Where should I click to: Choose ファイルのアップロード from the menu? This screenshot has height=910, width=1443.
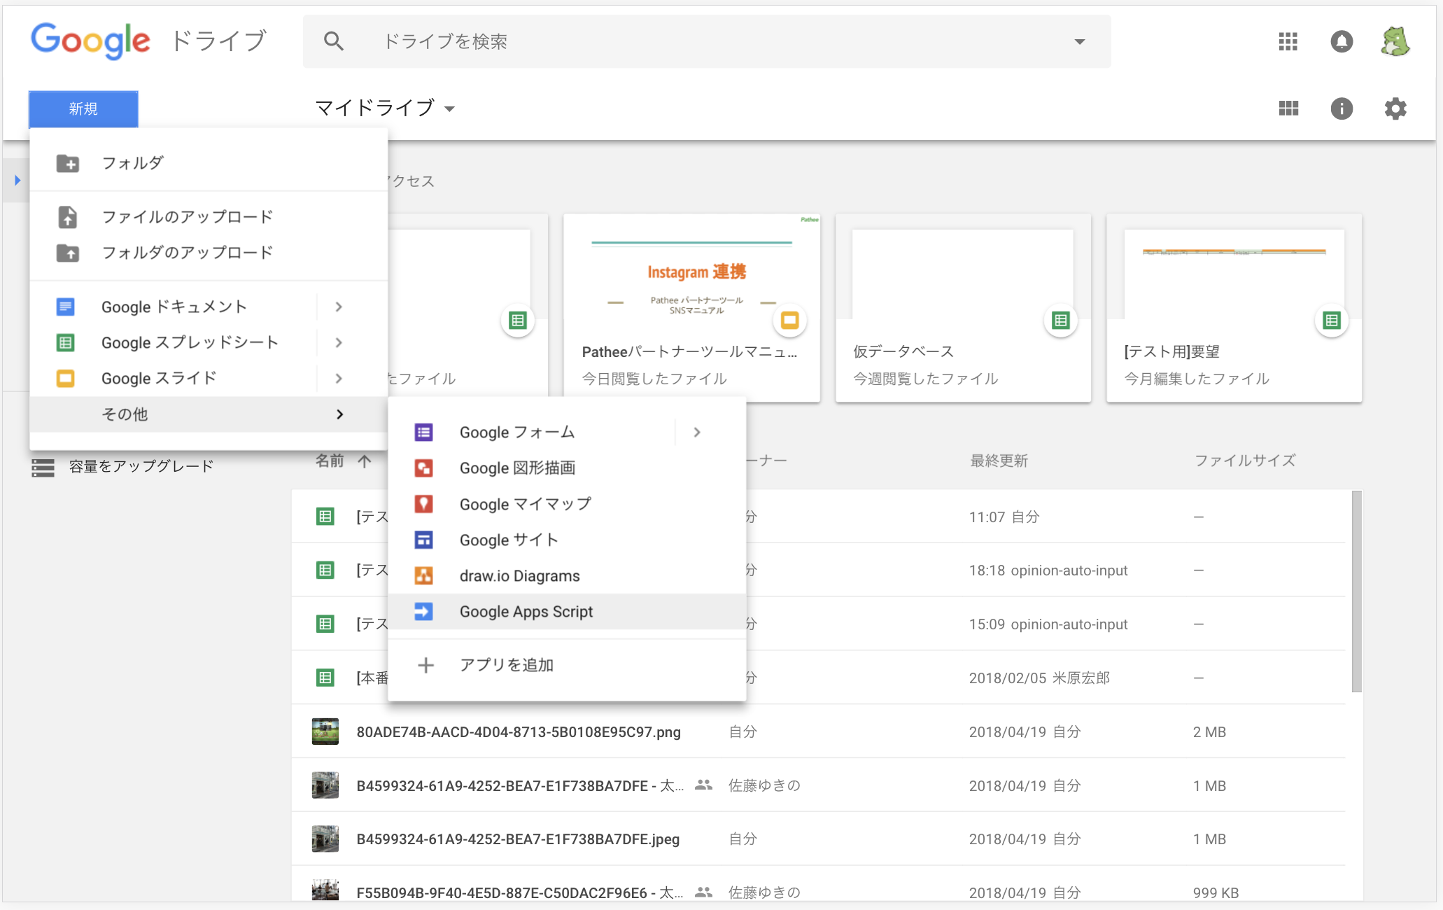pos(188,216)
